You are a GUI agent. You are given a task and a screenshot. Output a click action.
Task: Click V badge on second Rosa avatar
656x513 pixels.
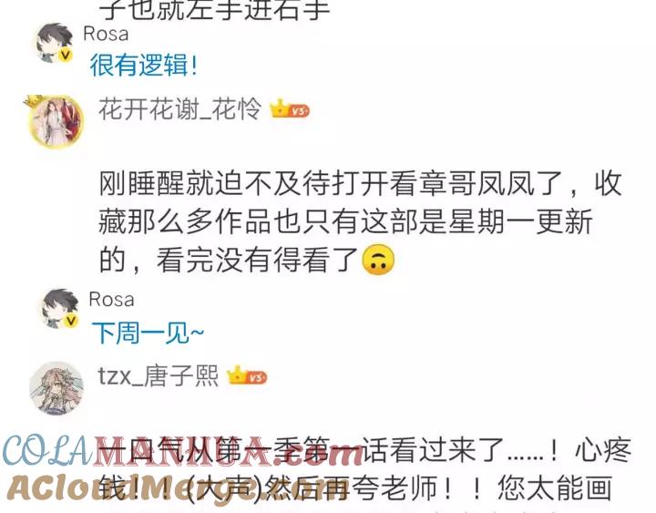[x=71, y=321]
